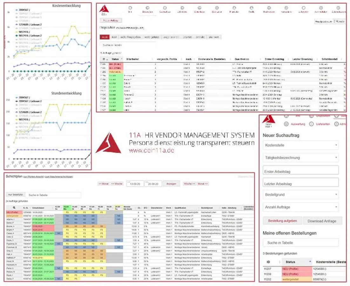Click the large red 11A logo in center
350x286 pixels.
(x=108, y=143)
